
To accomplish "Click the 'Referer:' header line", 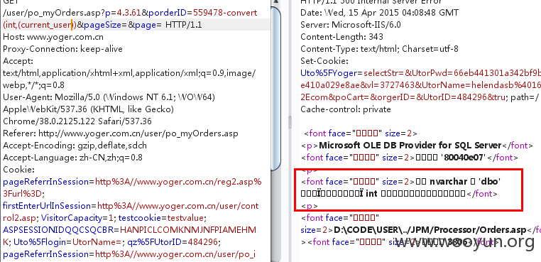I will pyautogui.click(x=121, y=133).
